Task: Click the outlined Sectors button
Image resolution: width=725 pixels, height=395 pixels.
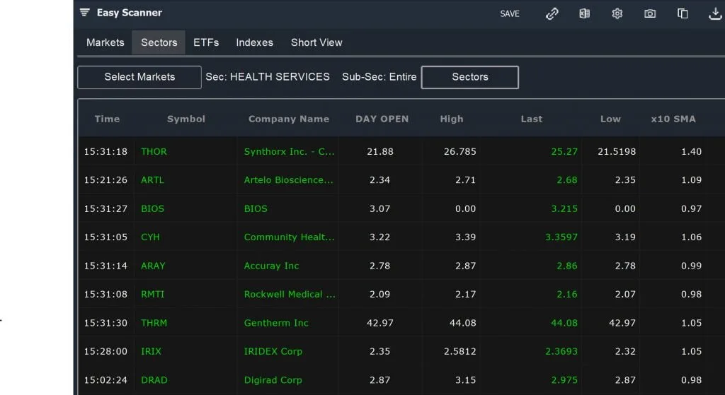Action: [x=470, y=77]
